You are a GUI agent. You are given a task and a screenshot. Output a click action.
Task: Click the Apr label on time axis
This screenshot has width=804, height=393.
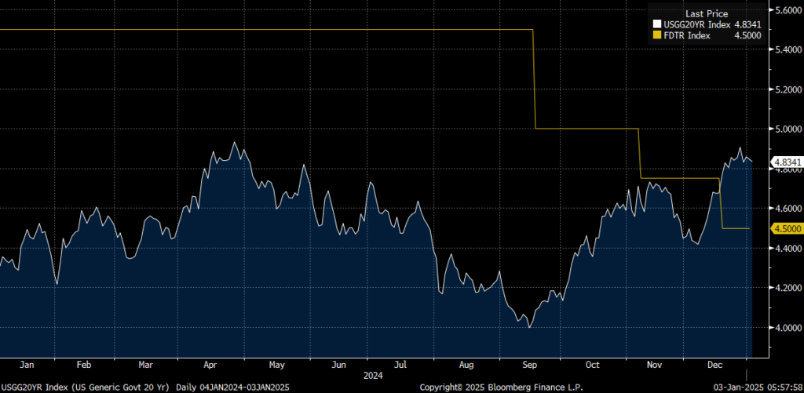click(212, 365)
